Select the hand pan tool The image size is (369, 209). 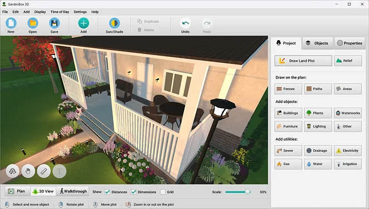[28, 171]
